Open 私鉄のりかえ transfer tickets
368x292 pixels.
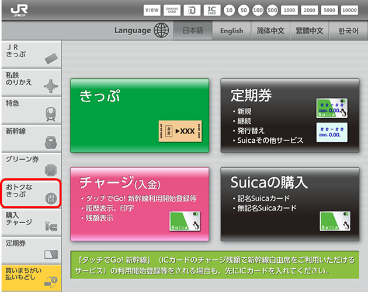tap(31, 82)
